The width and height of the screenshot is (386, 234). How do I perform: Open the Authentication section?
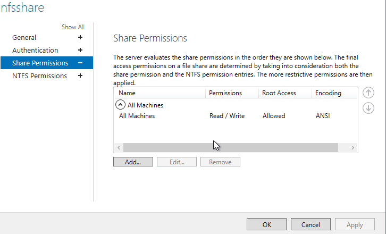coord(35,50)
